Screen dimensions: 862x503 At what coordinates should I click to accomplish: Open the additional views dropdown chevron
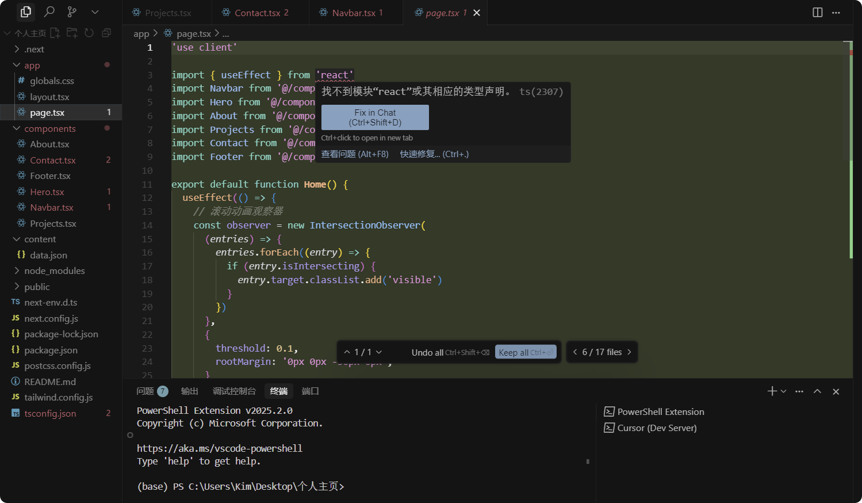[95, 12]
